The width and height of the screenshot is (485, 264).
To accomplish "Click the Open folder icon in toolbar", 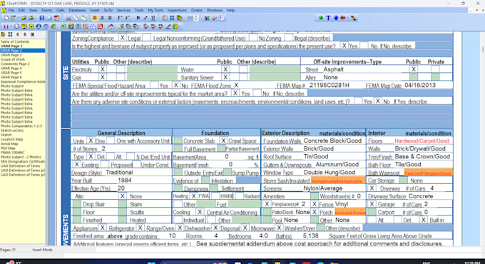I will [24, 18].
